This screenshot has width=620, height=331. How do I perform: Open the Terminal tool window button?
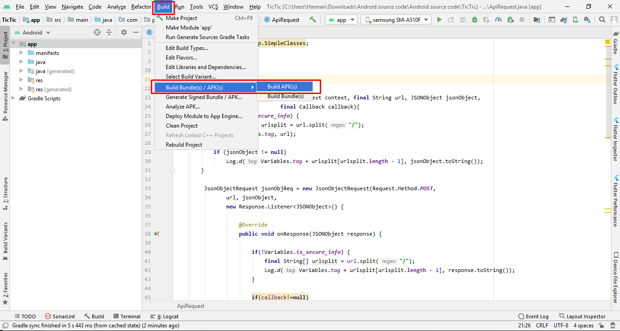127,316
